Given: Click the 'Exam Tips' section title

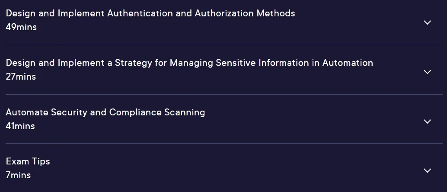Looking at the screenshot, I should pyautogui.click(x=28, y=161).
